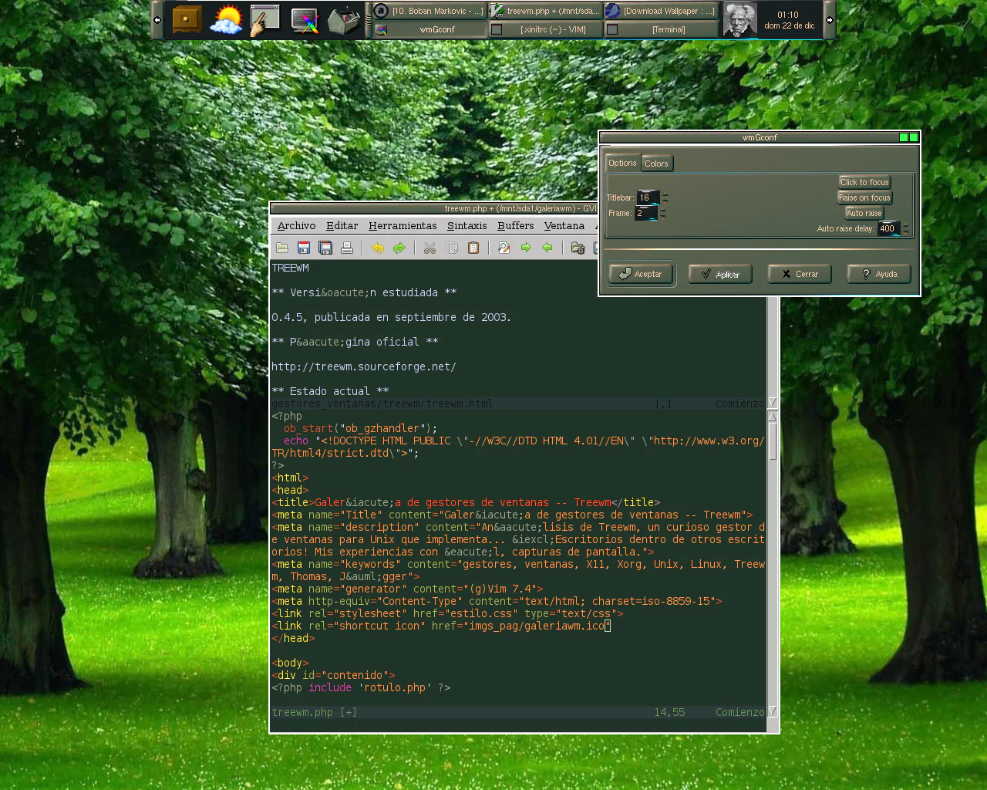Screen dimensions: 987x790
Task: Switch to the Colors tab
Action: point(656,164)
